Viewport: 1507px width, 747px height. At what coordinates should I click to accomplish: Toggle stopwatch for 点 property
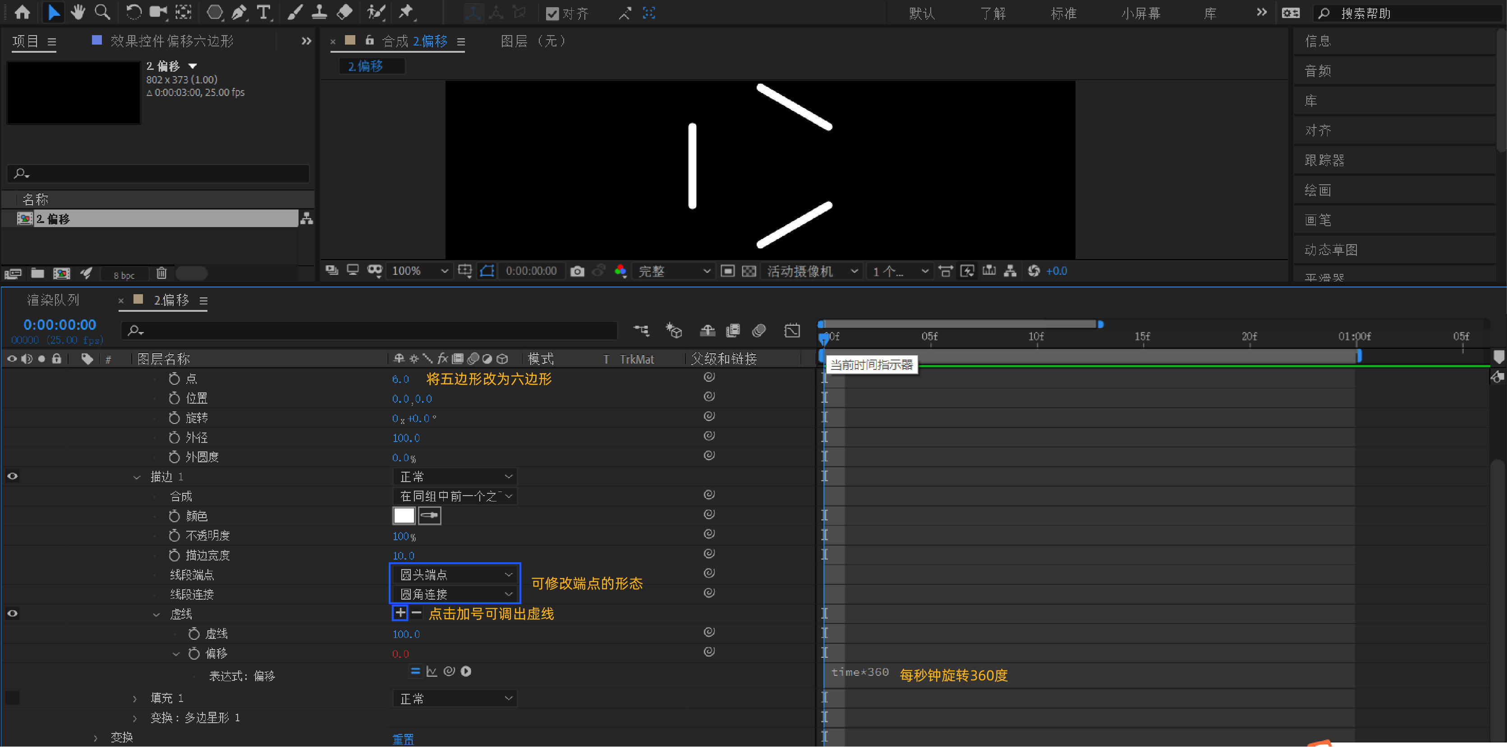[x=174, y=379]
